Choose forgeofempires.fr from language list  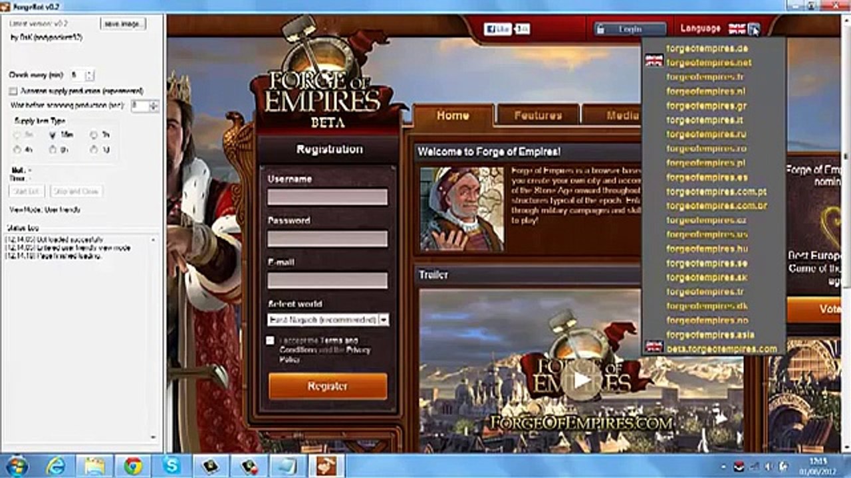[x=705, y=77]
